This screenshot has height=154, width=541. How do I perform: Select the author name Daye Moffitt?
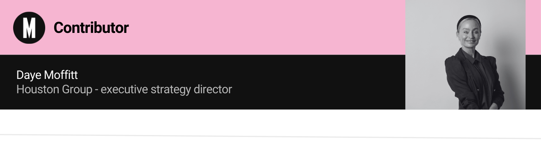click(x=47, y=75)
